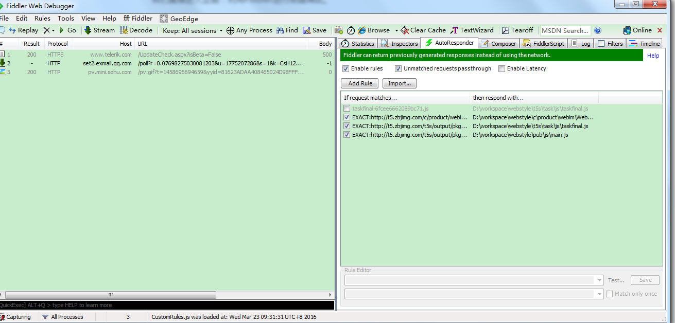Open the File menu
The height and width of the screenshot is (323, 675).
[4, 19]
